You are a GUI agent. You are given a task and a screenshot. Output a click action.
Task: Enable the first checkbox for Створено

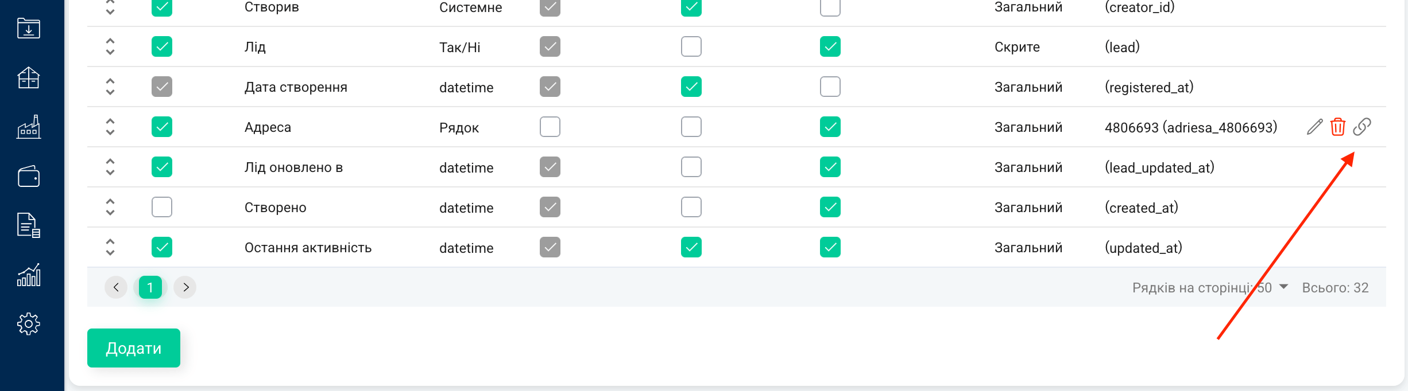[x=162, y=207]
